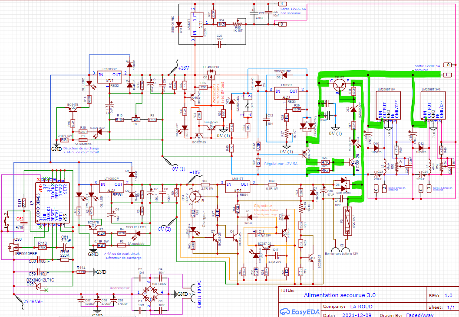459x317 pixels.
Task: Select the R43 0.1R 1W resistor
Action: point(272,184)
